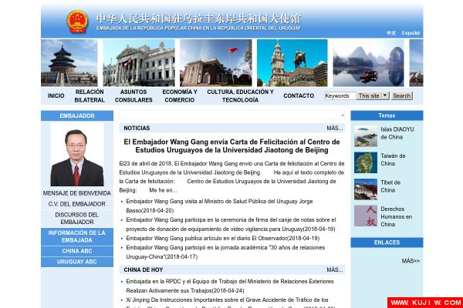Open the CHINA ABC section

[x=77, y=251]
